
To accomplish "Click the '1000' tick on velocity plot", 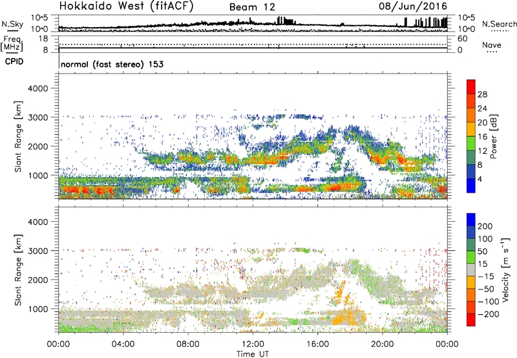I will pos(38,309).
